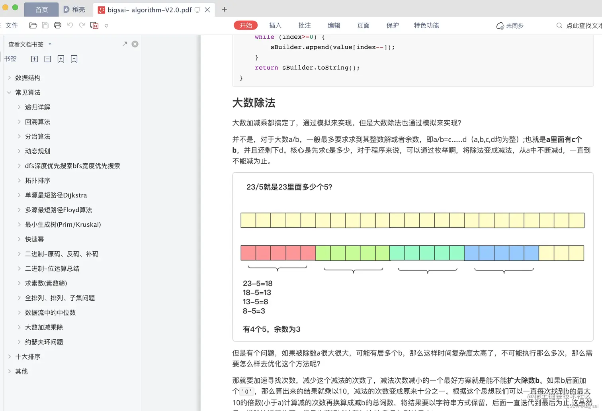Close the bigsai- algorithm-V2.0.pdf tab
This screenshot has width=602, height=411.
(207, 10)
